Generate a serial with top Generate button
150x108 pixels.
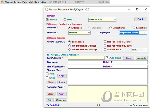[141, 58]
